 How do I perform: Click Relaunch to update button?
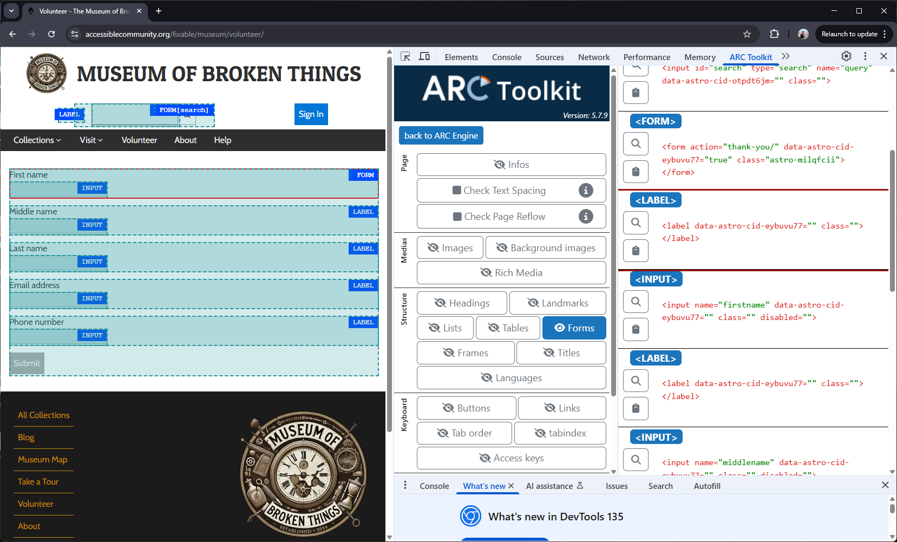click(x=853, y=34)
